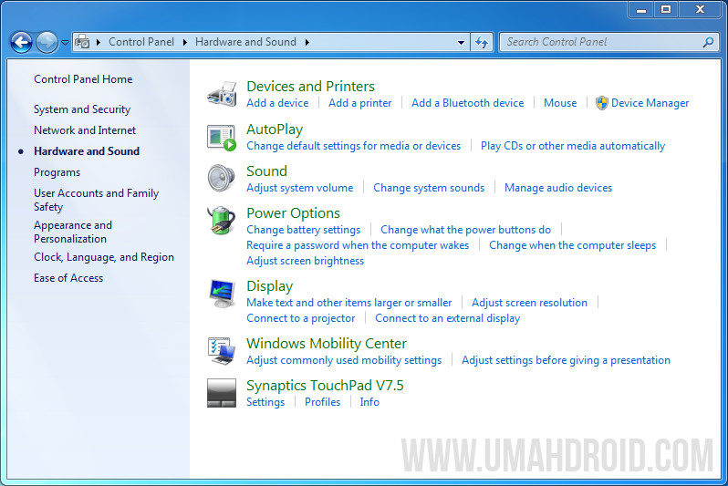Click Adjust system volume
This screenshot has height=486, width=728.
coord(300,188)
